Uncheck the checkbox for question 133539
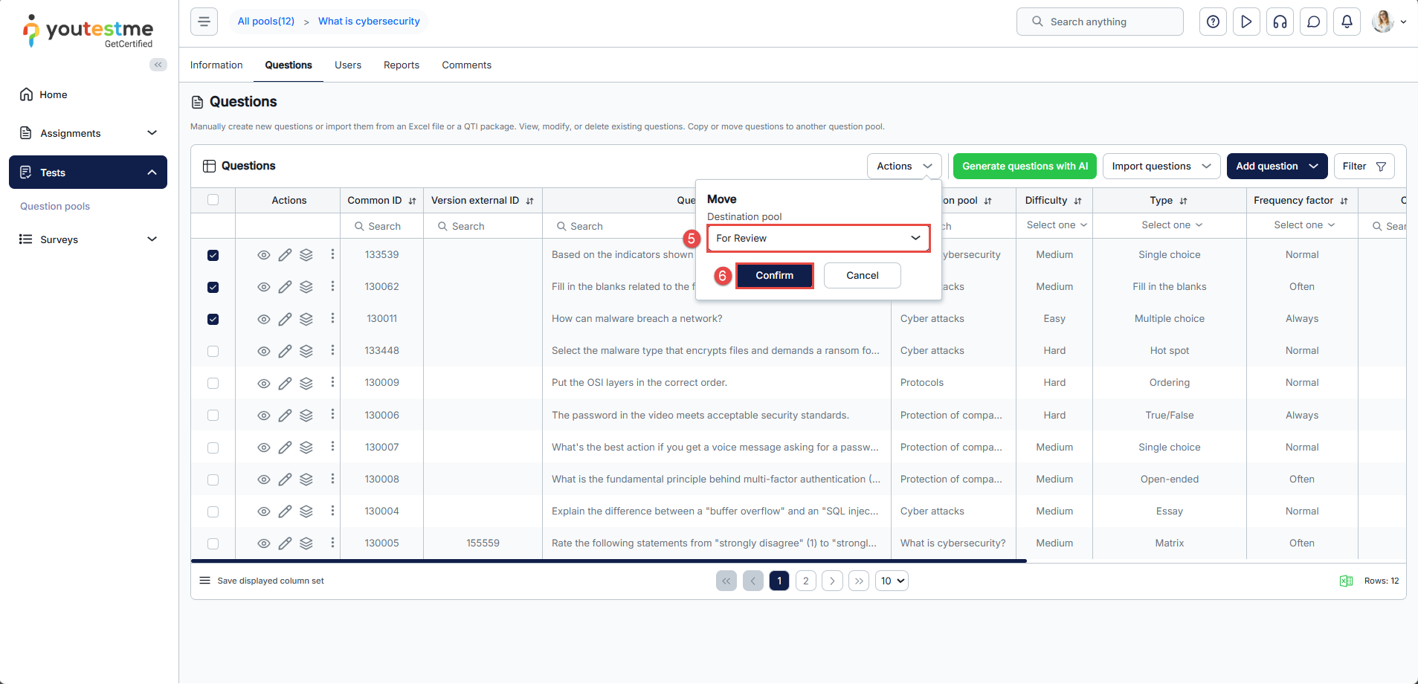1418x684 pixels. coord(213,255)
